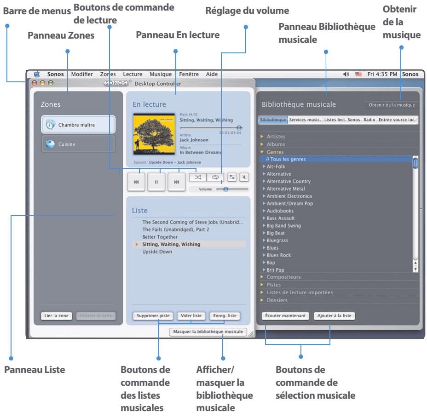Select Upside Down in the Liste
This screenshot has height=418, width=427.
point(157,252)
